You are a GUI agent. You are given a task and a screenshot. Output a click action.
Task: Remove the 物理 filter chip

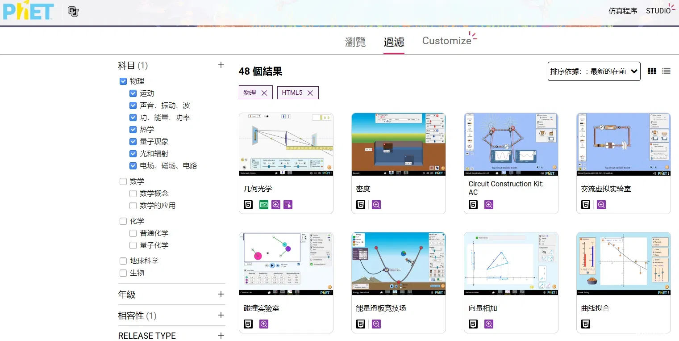[x=264, y=93]
